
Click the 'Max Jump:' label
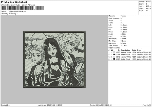tap(112, 43)
